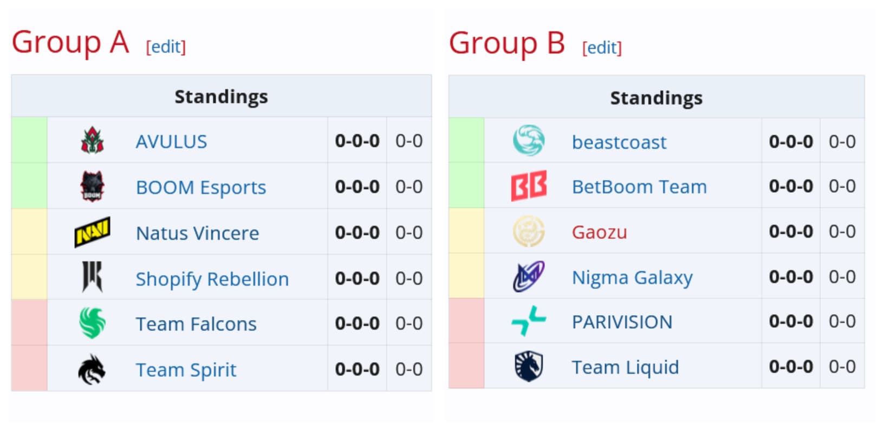Click the BOOM Esports team logo

click(x=92, y=186)
